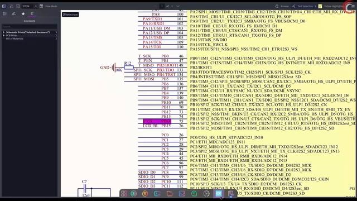Image resolution: width=357 pixels, height=201 pixels.
Task: Click the current page number field
Action: pyautogui.click(x=162, y=6)
